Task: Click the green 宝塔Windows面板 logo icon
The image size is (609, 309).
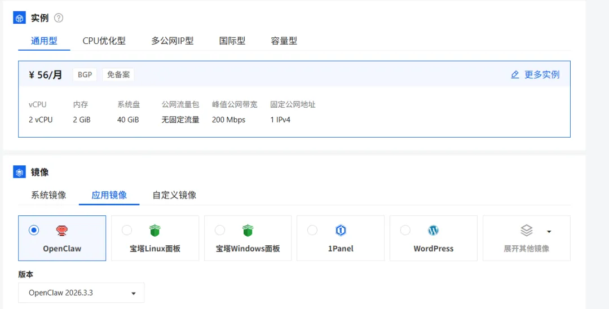Action: click(248, 231)
